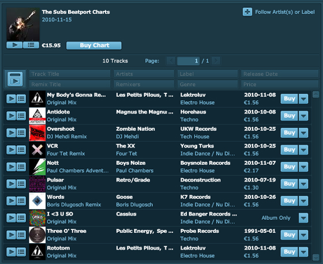Screen dimensions: 323x264
Task: Open the Cassius album artwork thumbnail
Action: tap(37, 218)
